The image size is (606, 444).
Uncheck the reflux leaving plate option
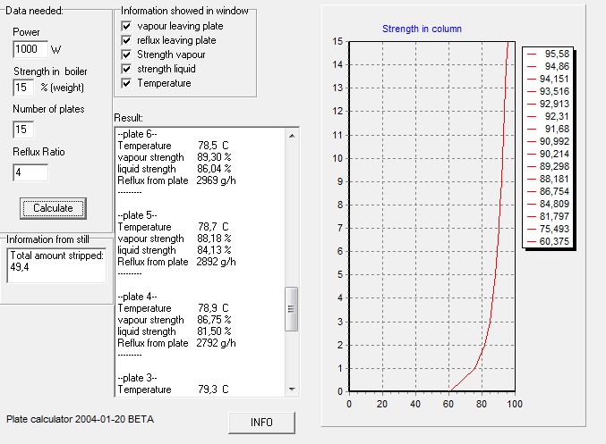tap(127, 41)
